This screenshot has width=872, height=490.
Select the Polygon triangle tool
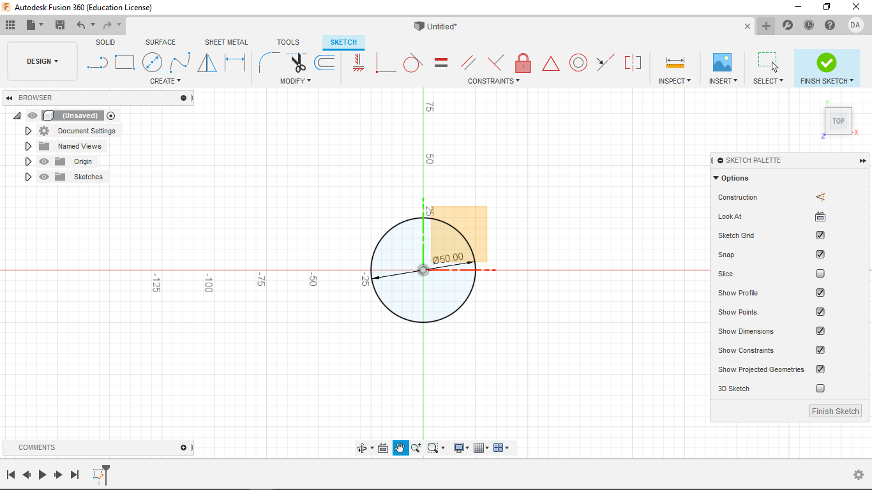(207, 63)
